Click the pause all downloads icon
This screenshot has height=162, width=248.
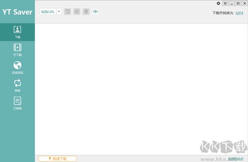pos(77,12)
